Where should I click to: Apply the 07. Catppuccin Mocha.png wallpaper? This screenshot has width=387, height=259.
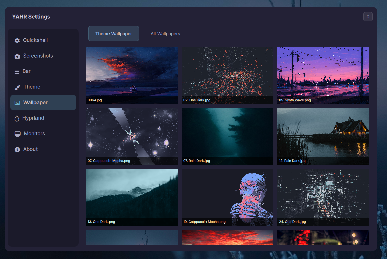(132, 136)
